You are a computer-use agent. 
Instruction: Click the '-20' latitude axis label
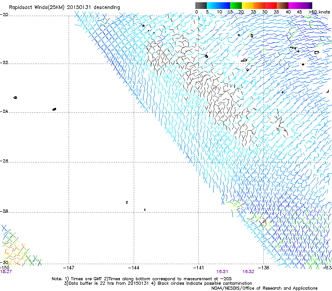[4, 15]
